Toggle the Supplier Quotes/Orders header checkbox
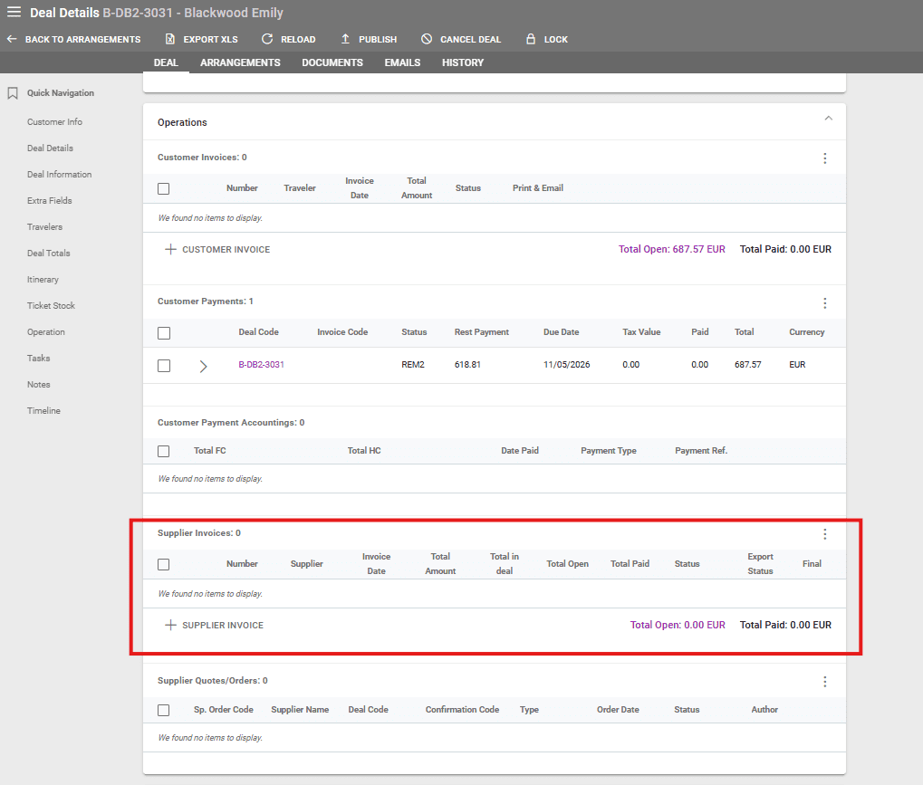This screenshot has width=923, height=785. click(x=164, y=710)
